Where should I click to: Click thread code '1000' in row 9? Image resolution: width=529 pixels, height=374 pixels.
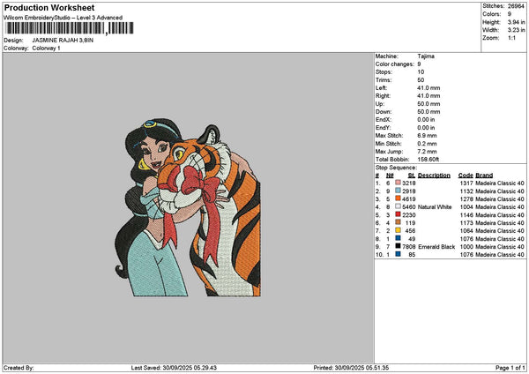tap(466, 247)
